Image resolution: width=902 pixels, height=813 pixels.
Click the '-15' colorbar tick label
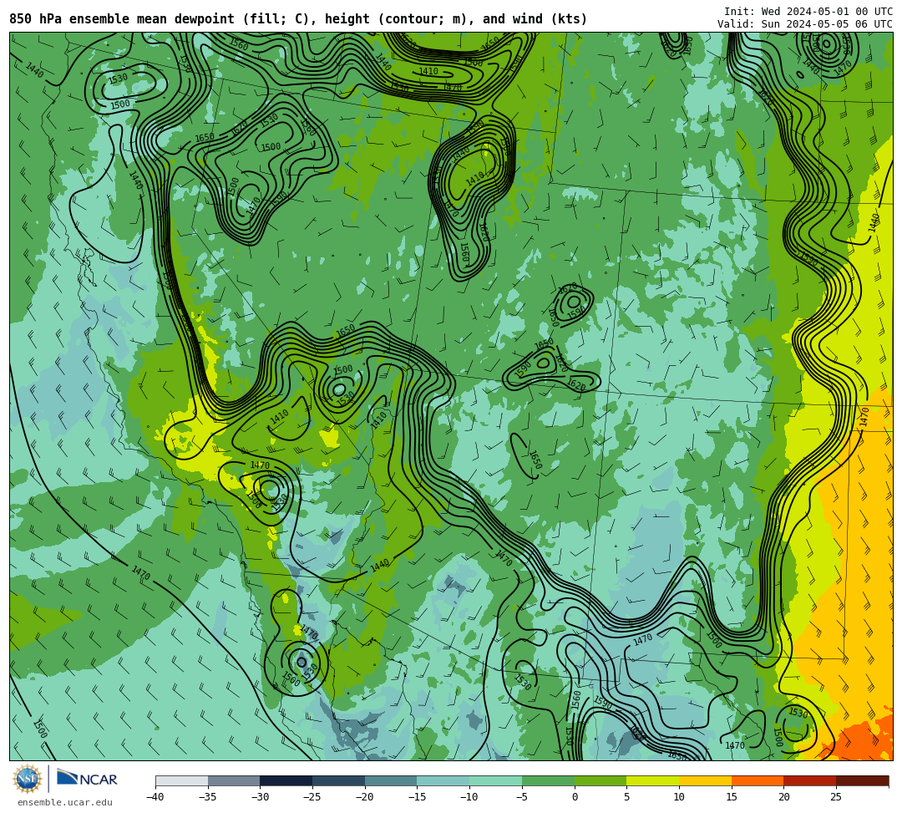coord(417,797)
